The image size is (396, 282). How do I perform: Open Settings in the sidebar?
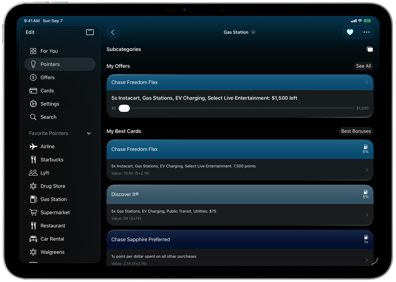60,104
